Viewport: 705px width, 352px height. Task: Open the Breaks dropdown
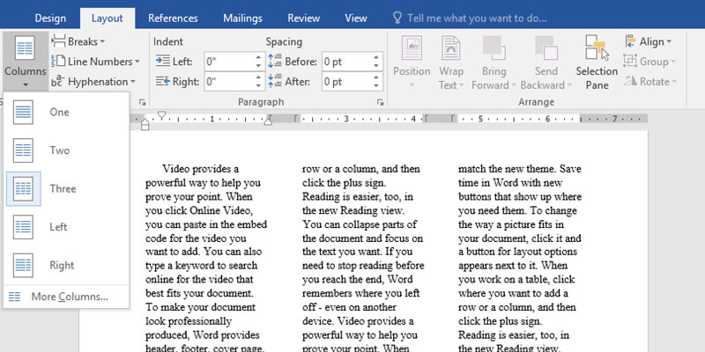coord(79,41)
